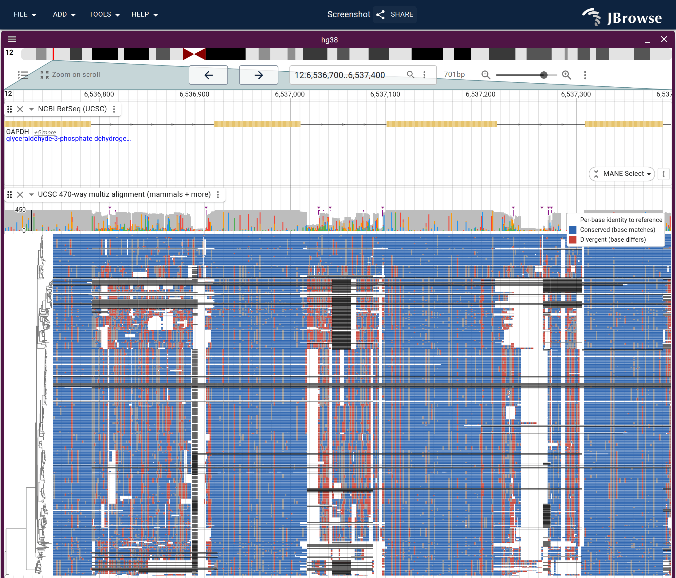Close the NCBI RefSeq track
The image size is (676, 578).
20,109
